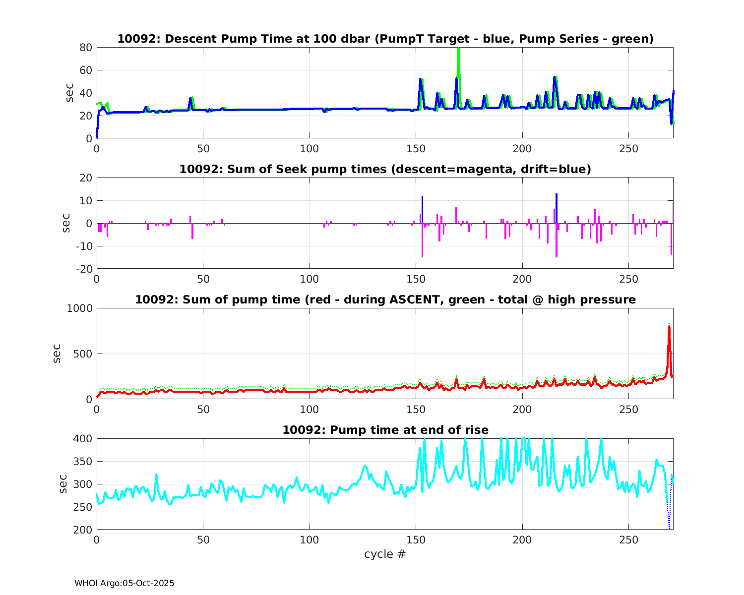Click the blue drift bar near cycle 216
Screen dimensions: 744x595
(x=557, y=208)
